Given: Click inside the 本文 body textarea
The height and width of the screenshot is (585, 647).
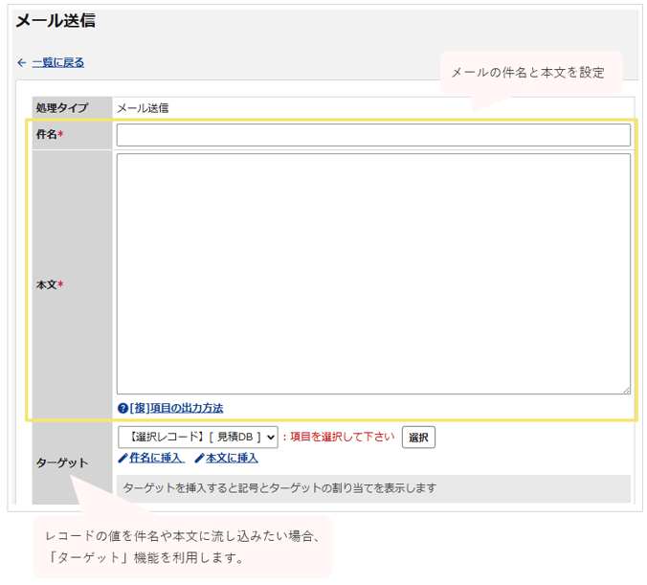Looking at the screenshot, I should click(x=373, y=274).
